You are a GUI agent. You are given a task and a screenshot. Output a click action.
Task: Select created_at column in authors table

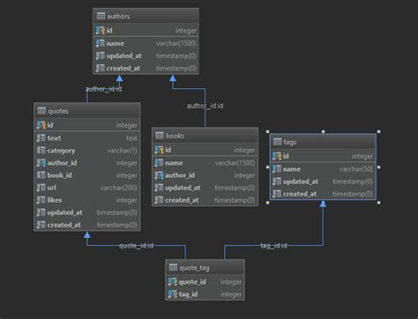[x=146, y=68]
